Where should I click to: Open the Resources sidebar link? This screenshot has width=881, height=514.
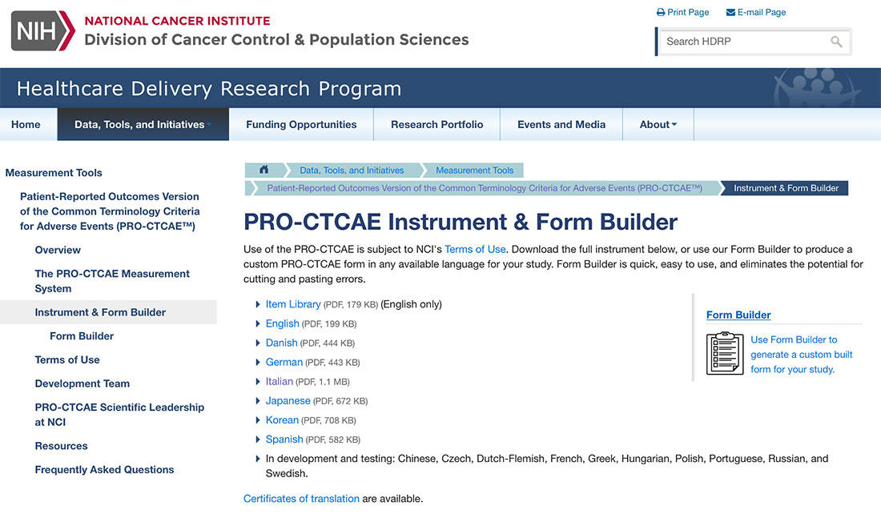[x=61, y=446]
